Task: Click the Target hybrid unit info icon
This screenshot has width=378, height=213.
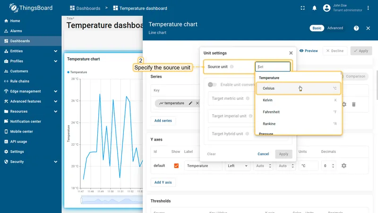Action: (x=247, y=133)
